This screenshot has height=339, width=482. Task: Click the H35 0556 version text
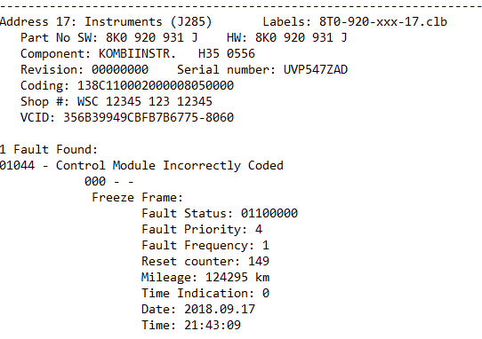[x=227, y=53]
